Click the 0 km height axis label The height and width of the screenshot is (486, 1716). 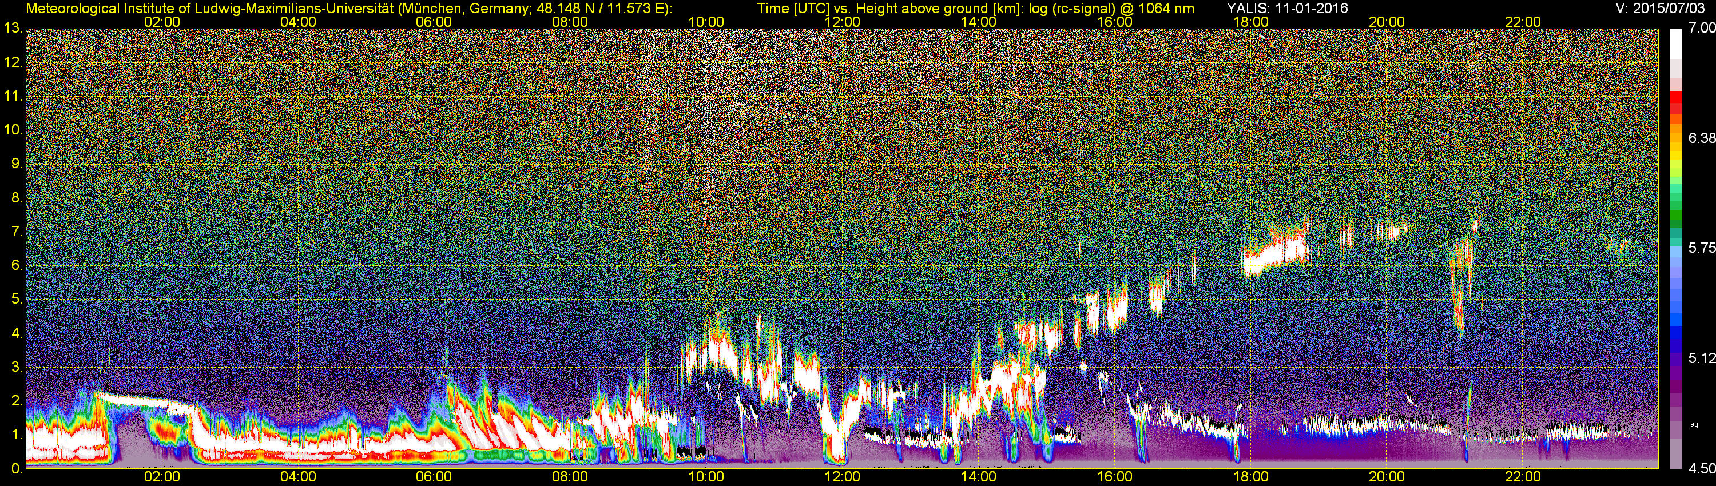coord(17,469)
